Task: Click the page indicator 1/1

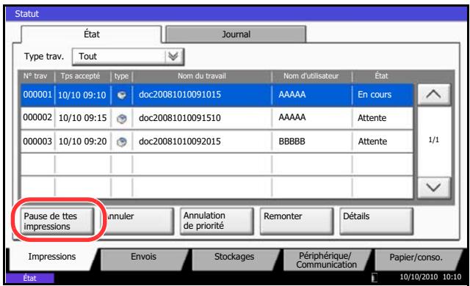Action: tap(434, 140)
